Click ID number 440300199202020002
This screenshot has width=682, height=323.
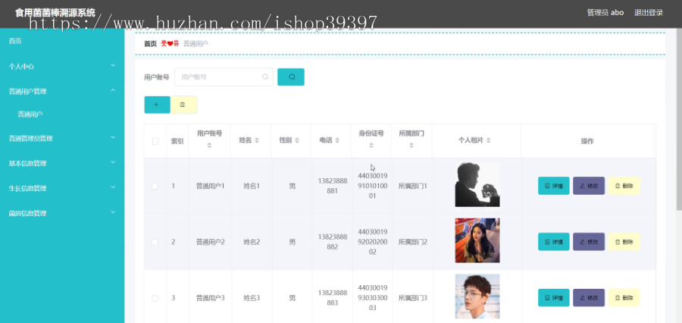pos(372,242)
